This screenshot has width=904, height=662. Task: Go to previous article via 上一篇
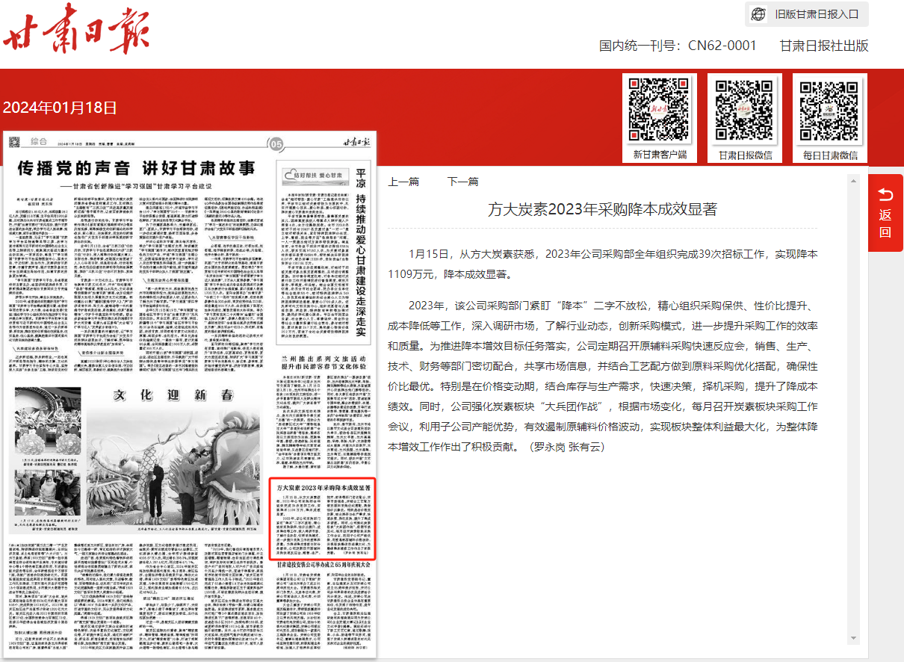point(403,182)
